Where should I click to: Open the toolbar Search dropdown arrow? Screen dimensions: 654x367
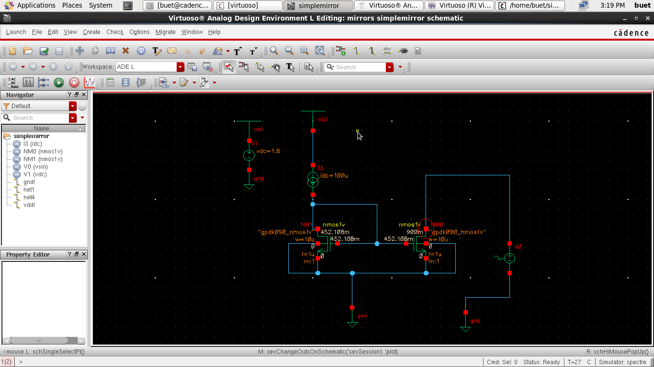[x=389, y=67]
